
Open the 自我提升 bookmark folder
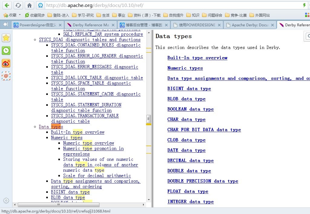pos(173,15)
